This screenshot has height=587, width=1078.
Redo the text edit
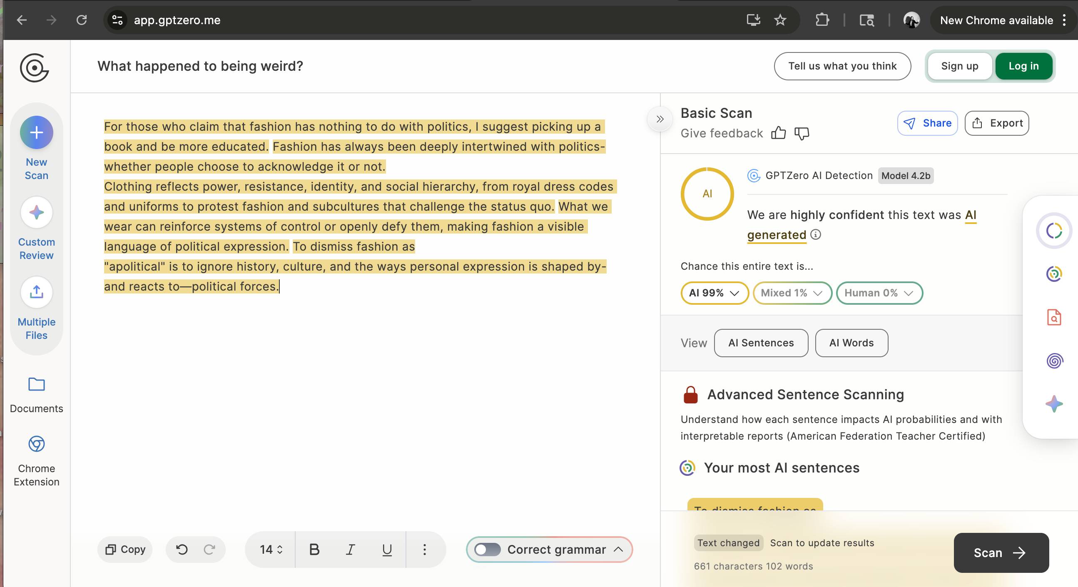209,550
